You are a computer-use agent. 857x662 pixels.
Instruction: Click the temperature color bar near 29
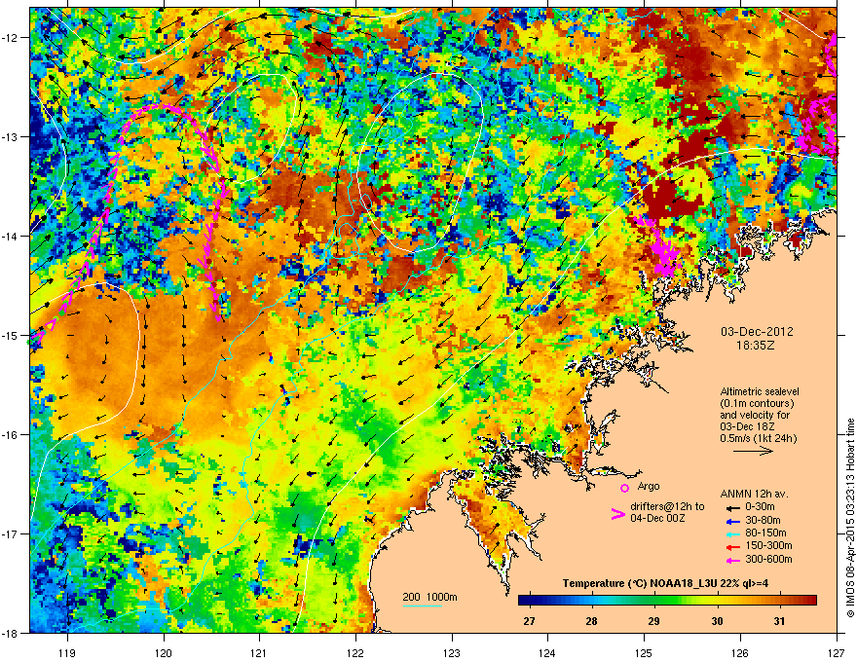[x=653, y=601]
